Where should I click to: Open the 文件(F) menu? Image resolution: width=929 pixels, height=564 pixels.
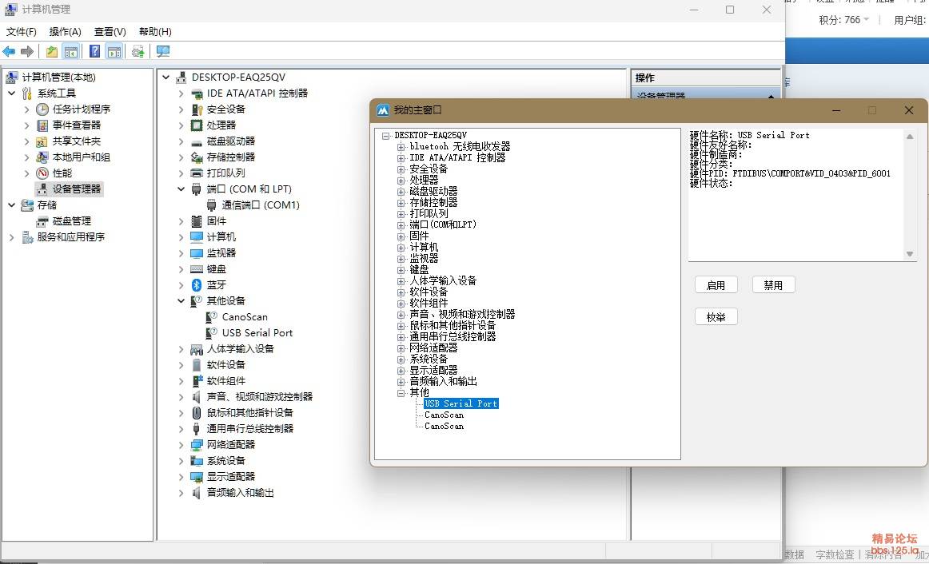[x=22, y=31]
